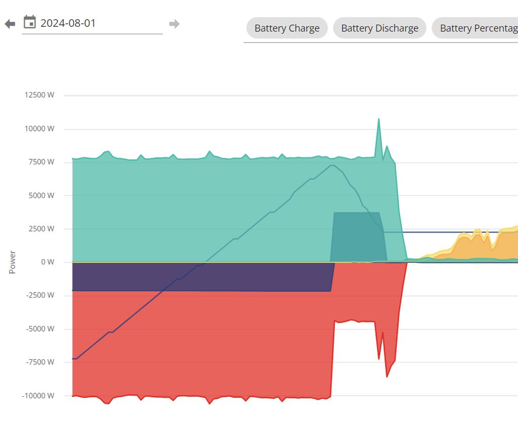Screen dimensions: 518x424
Task: Click the -5000 W axis label
Action: [x=40, y=328]
